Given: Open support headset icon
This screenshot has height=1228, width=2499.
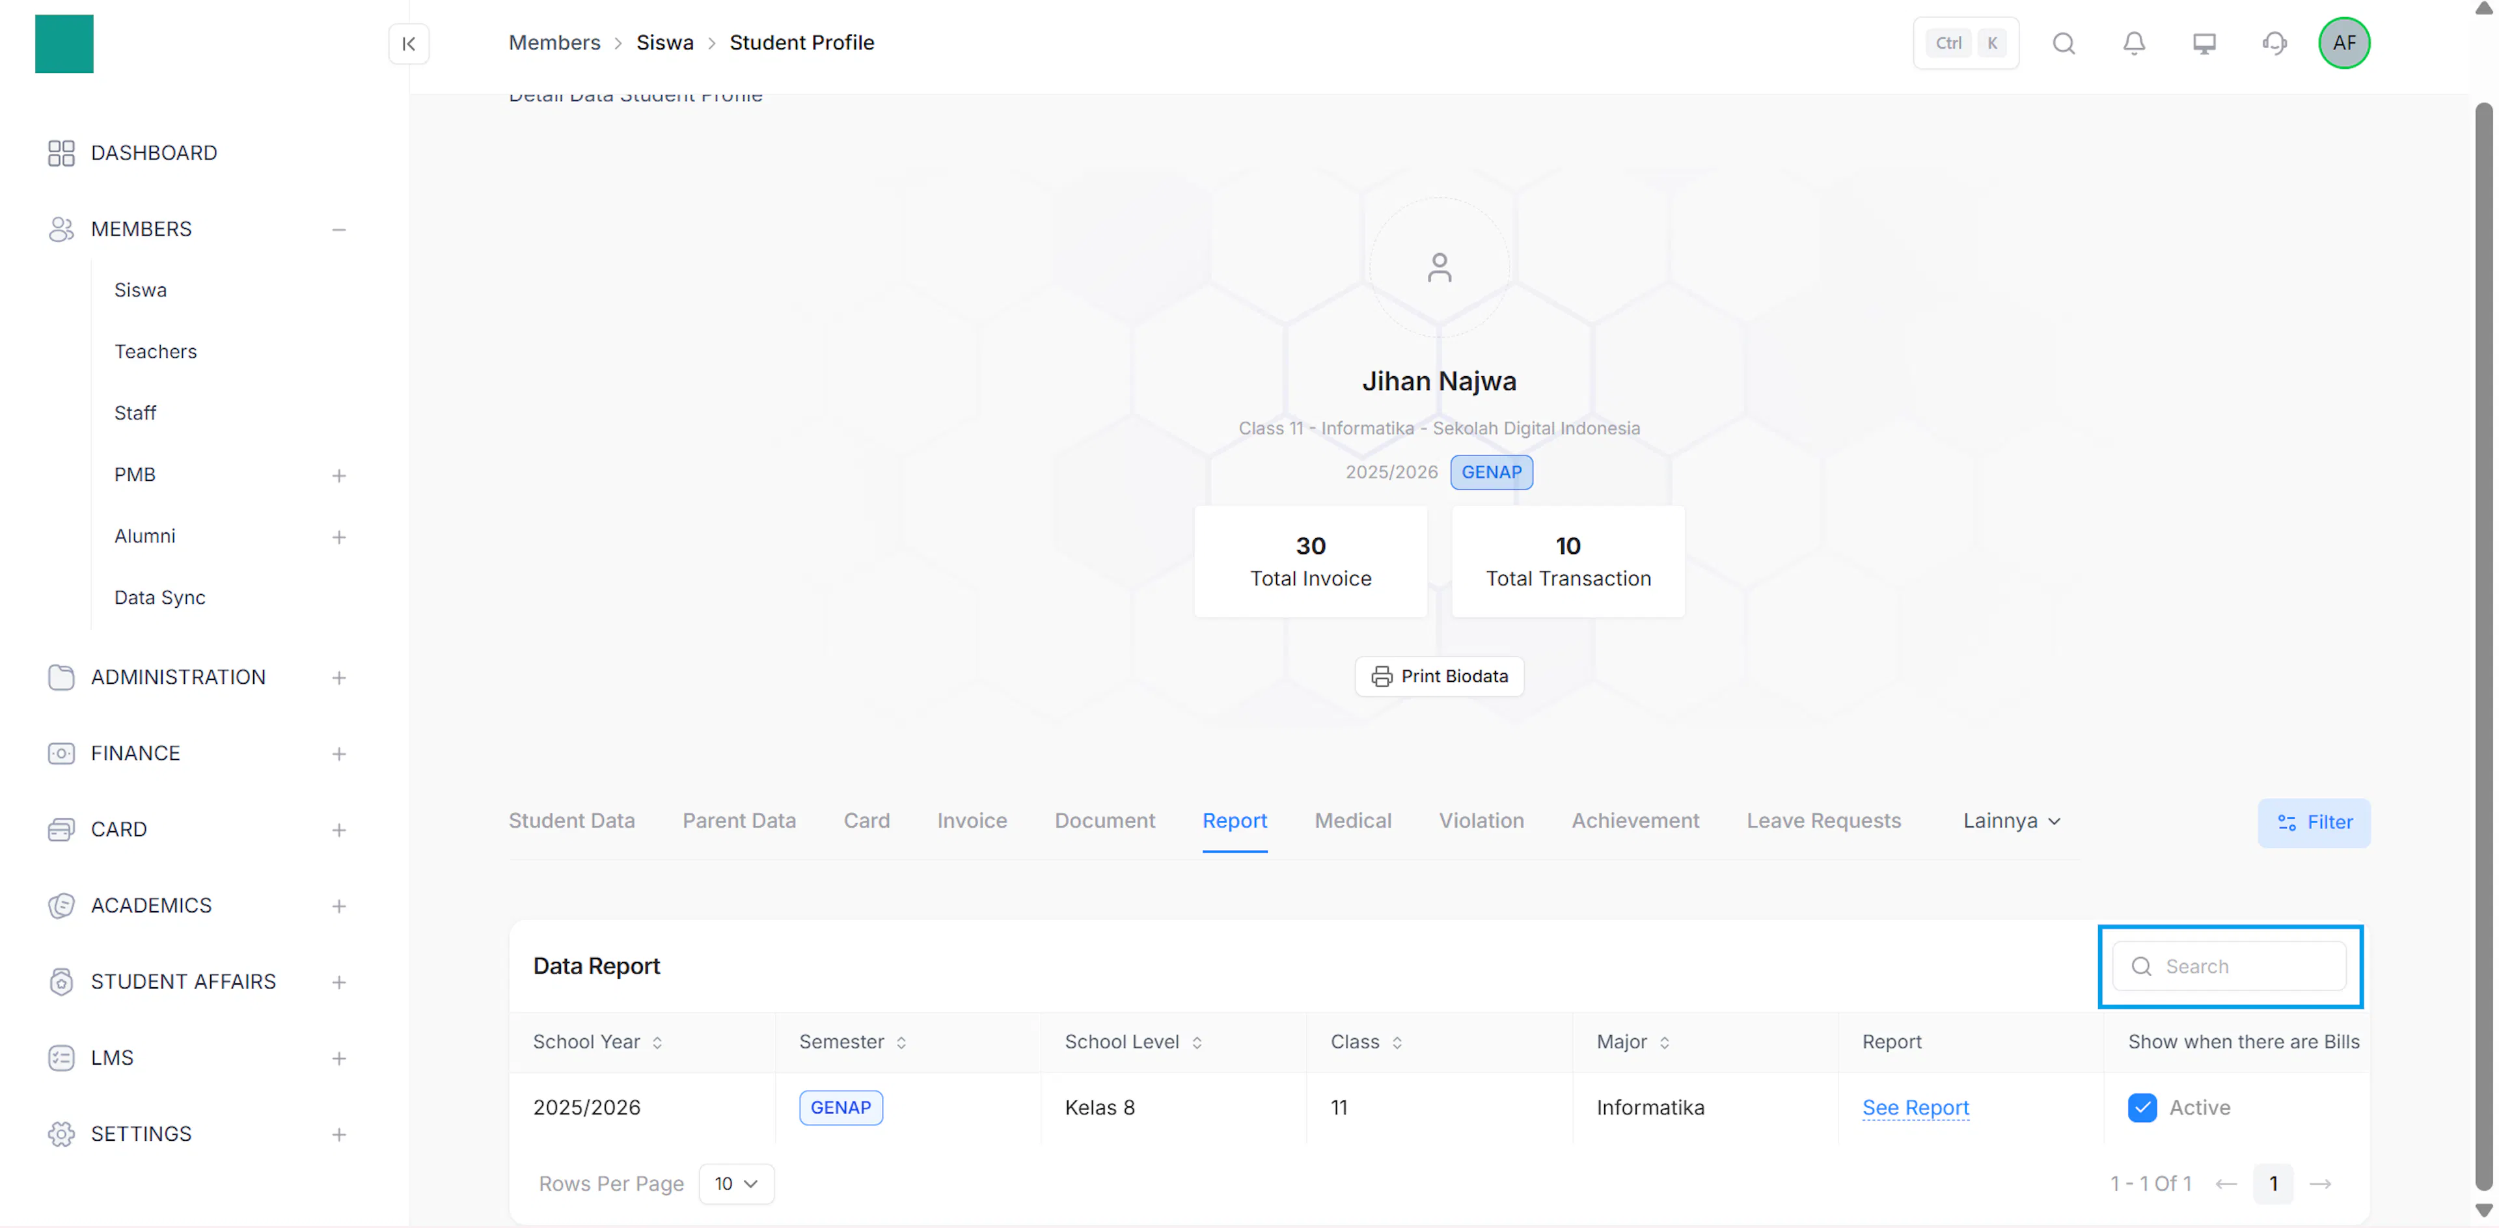Looking at the screenshot, I should (x=2274, y=44).
